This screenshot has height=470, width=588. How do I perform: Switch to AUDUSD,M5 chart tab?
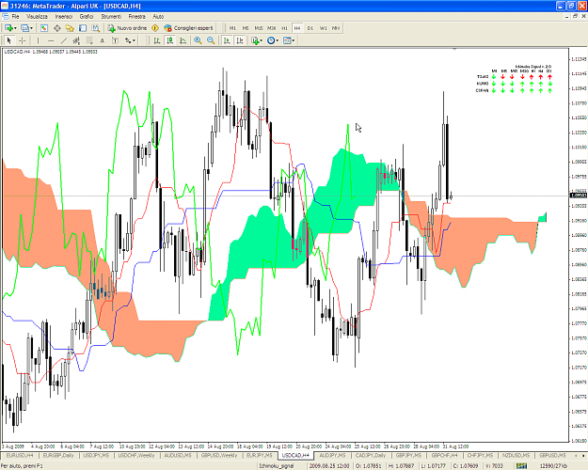tap(178, 455)
